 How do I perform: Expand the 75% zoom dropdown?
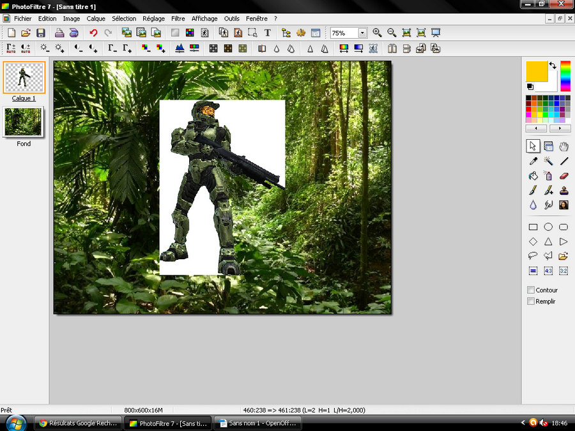click(362, 33)
